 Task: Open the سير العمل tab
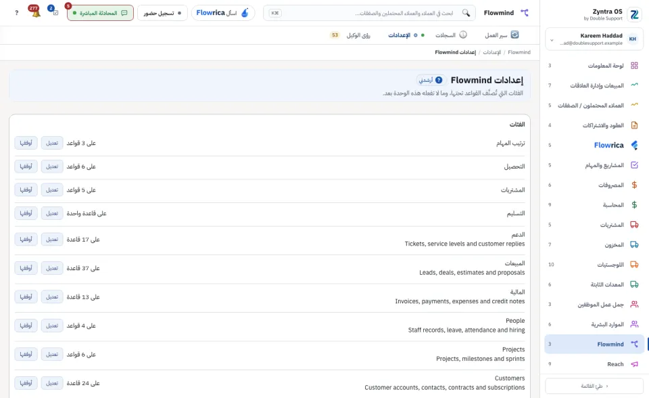pos(502,35)
